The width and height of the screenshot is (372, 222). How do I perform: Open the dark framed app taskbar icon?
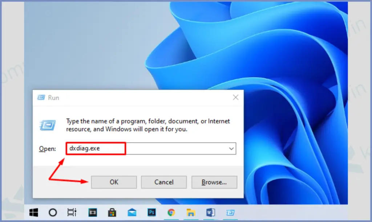click(x=93, y=213)
